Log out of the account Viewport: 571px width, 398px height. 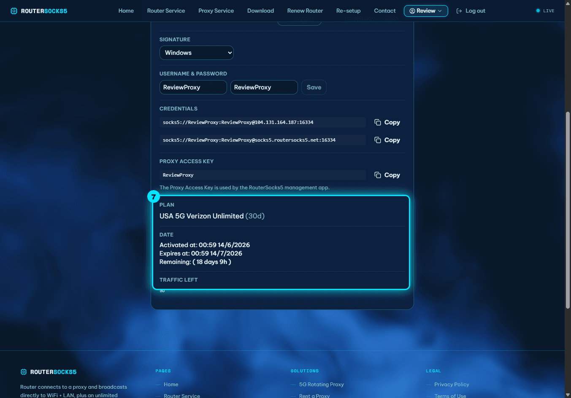pyautogui.click(x=471, y=11)
